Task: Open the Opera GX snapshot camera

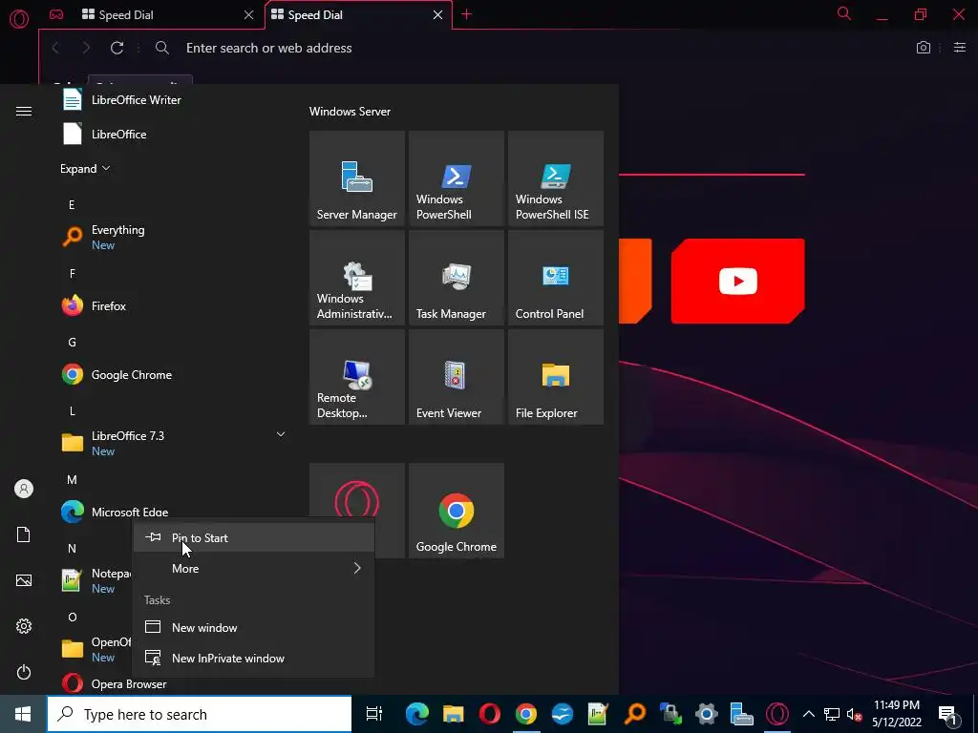Action: [x=924, y=48]
